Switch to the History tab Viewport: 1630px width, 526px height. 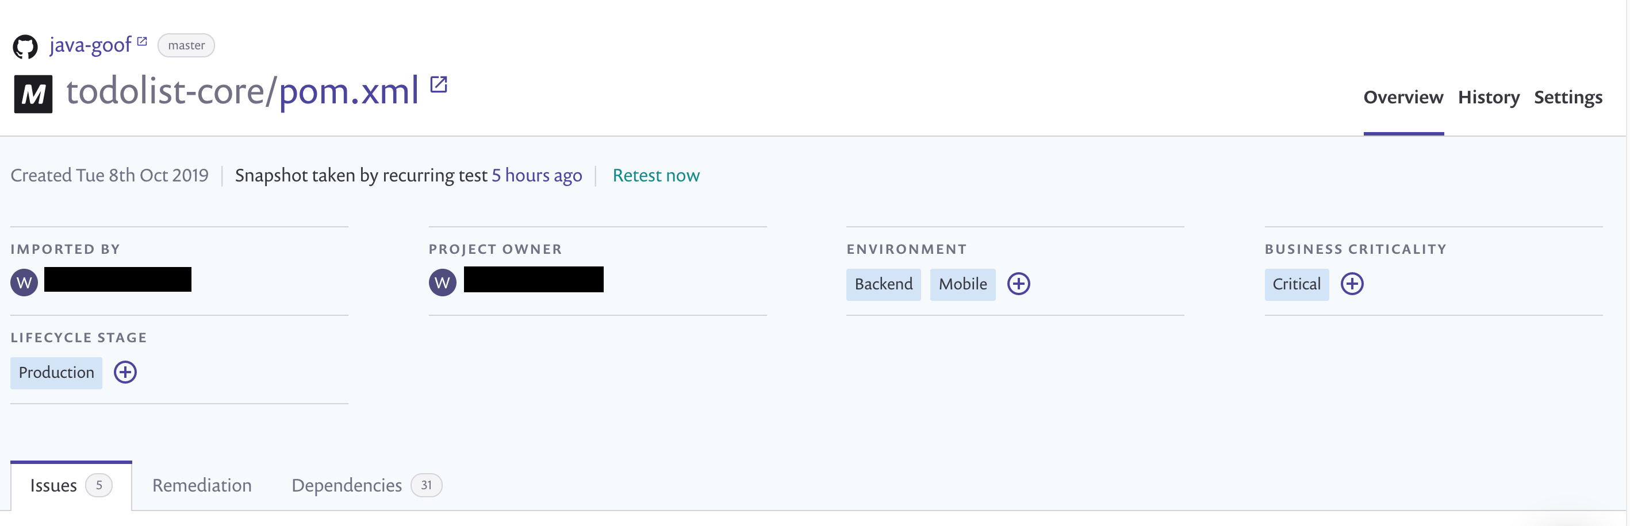pyautogui.click(x=1488, y=98)
